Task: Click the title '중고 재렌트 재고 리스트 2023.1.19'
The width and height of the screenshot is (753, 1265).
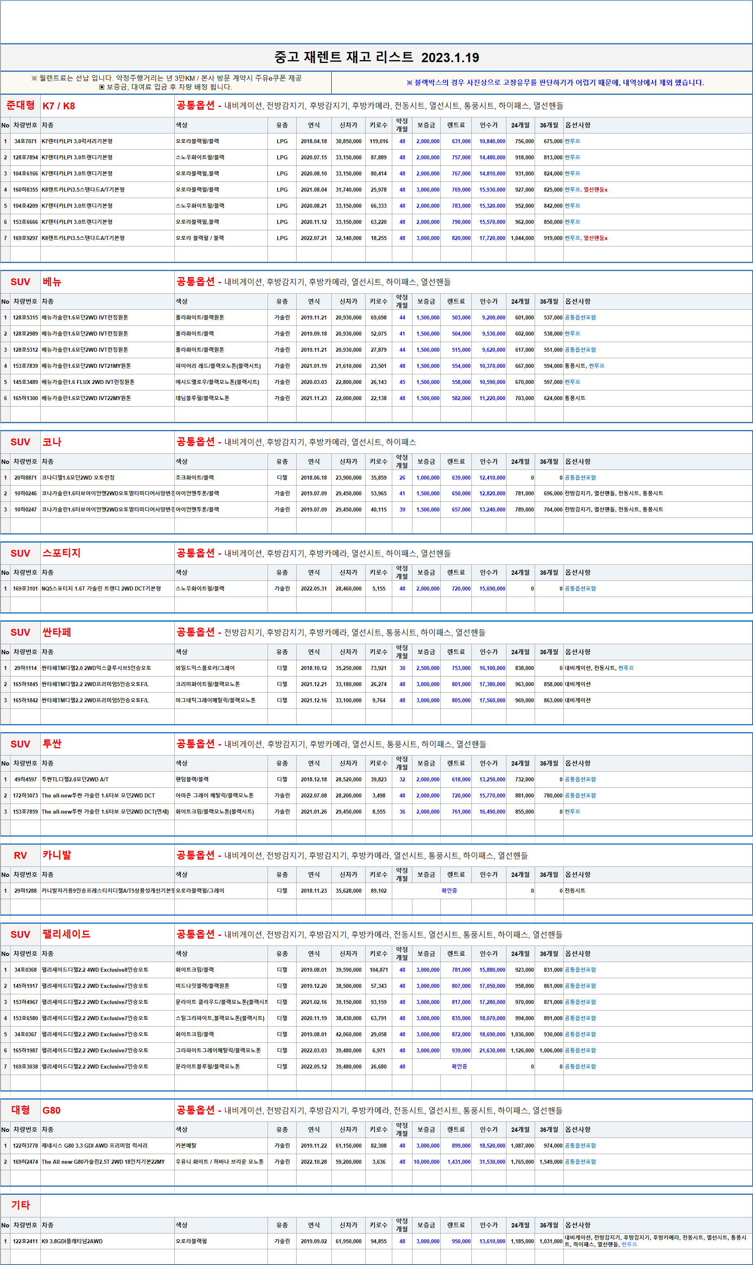Action: (x=376, y=57)
